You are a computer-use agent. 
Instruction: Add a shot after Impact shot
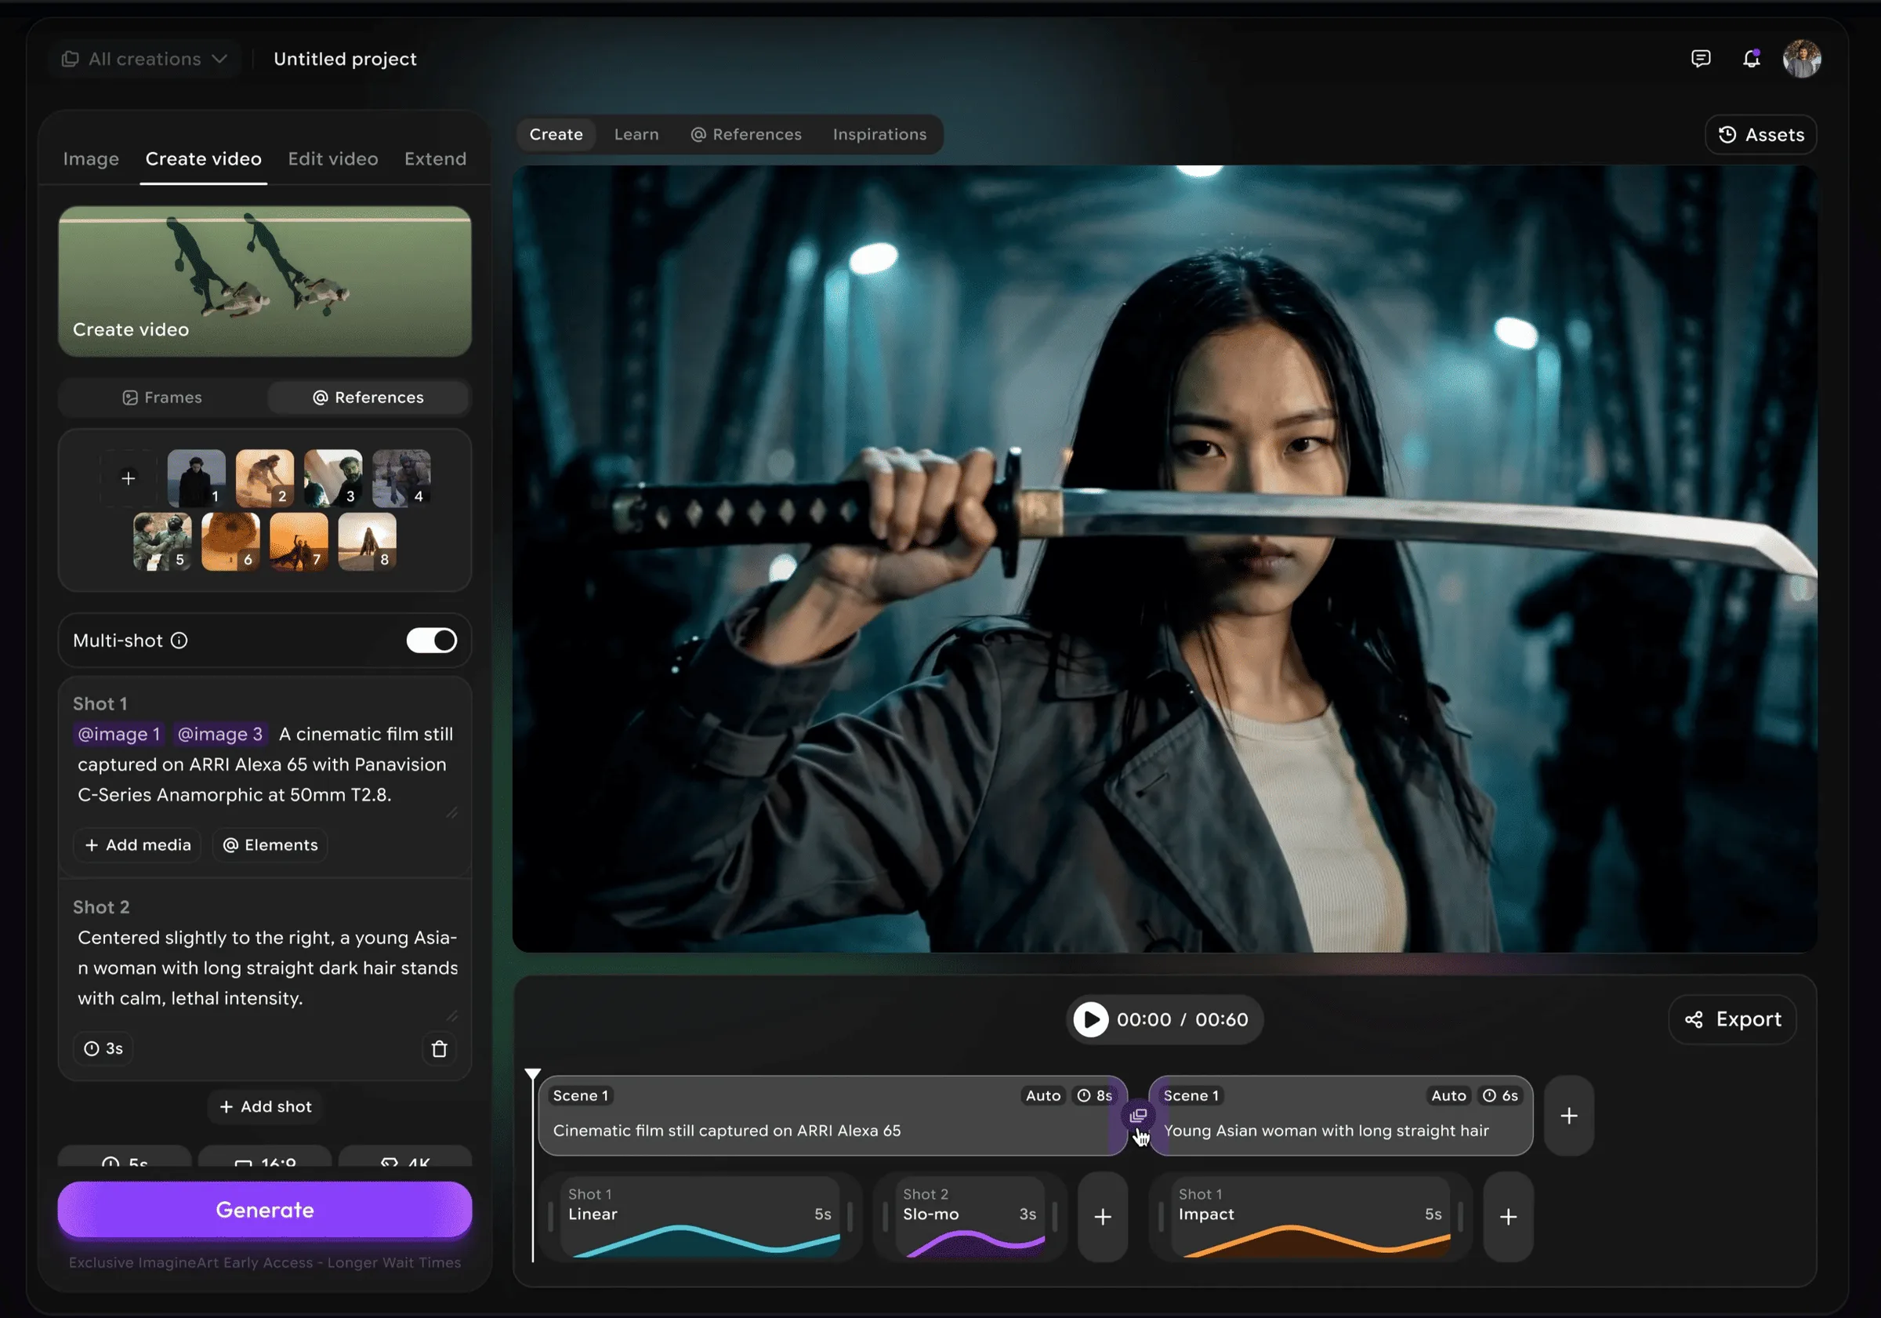[1507, 1216]
